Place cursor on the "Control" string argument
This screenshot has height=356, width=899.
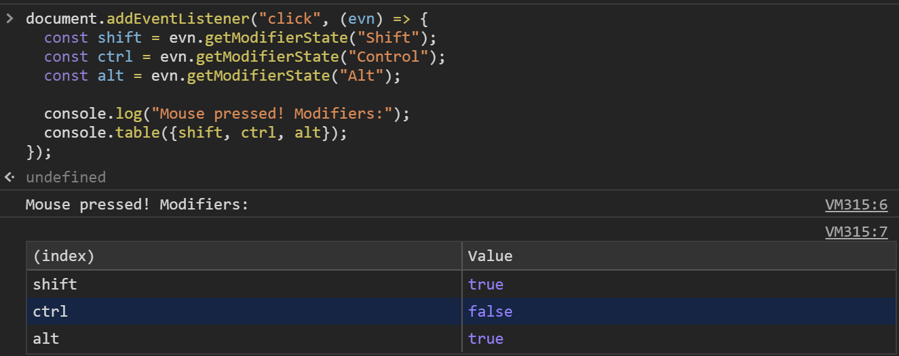coord(393,57)
